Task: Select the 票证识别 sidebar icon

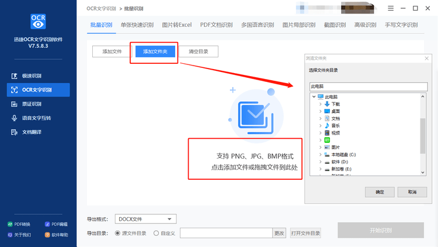Action: coord(14,104)
